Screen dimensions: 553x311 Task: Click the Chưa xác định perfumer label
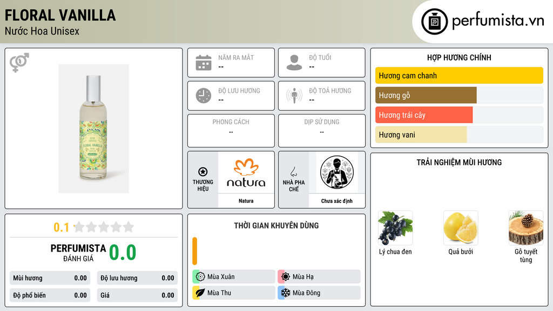point(337,201)
